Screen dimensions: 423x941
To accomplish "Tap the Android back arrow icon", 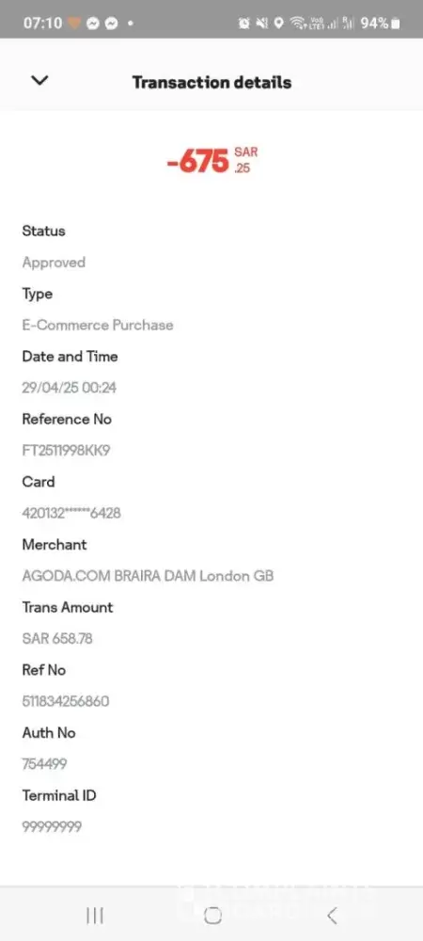I will [332, 916].
